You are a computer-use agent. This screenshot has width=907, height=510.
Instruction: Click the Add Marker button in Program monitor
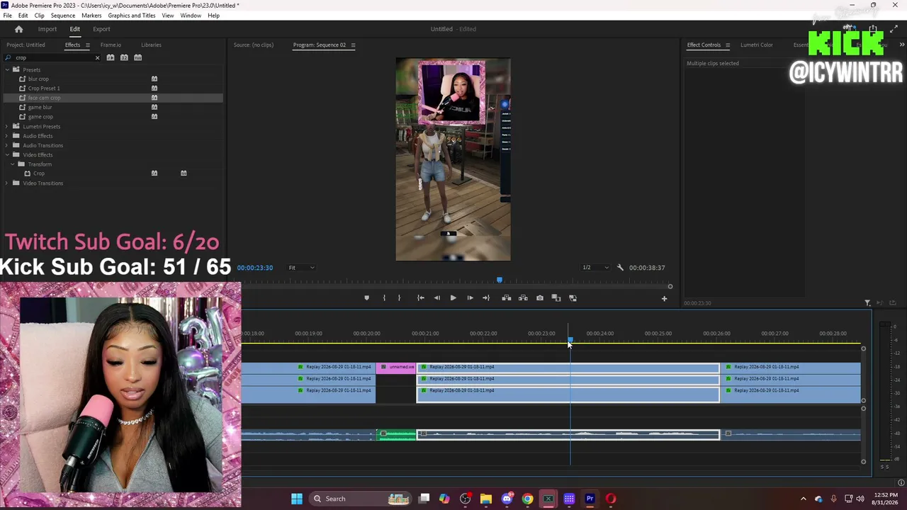[366, 298]
